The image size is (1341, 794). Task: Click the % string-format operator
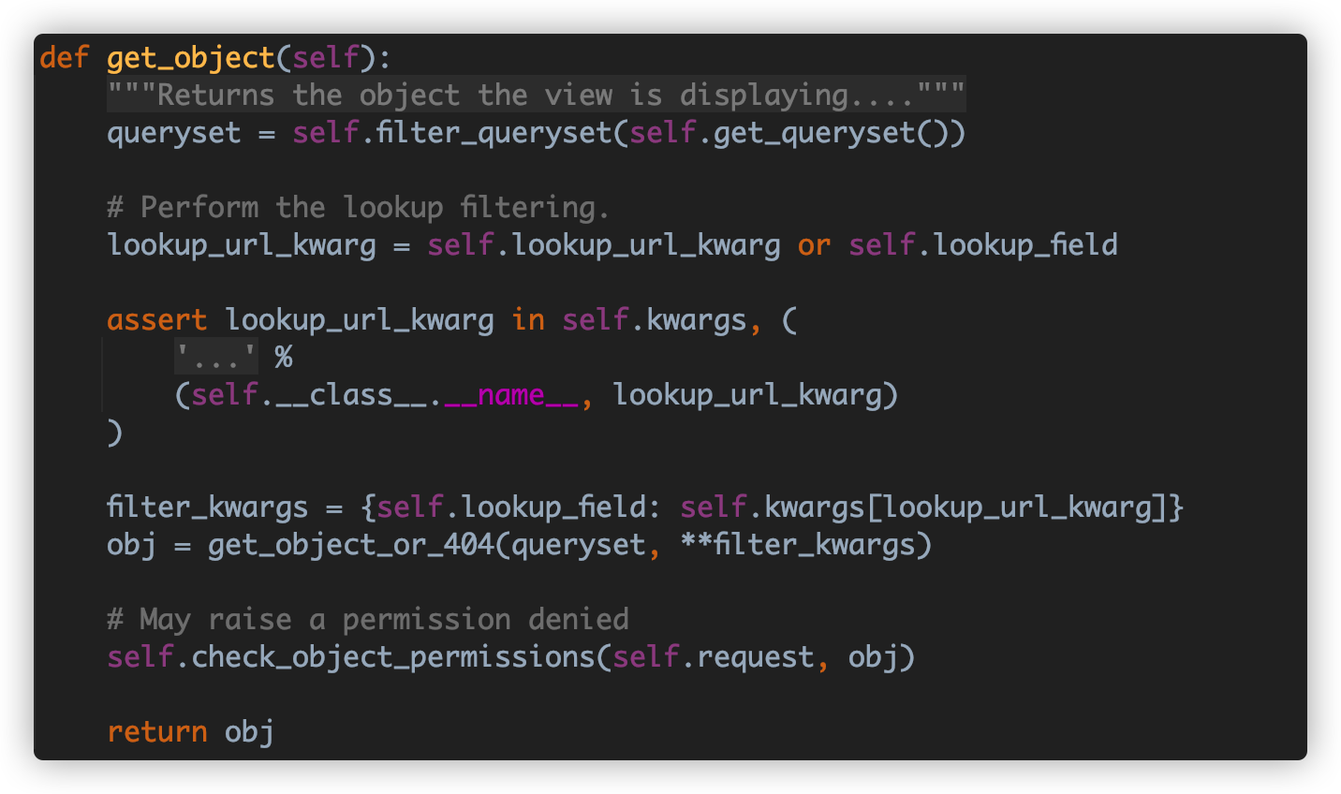pyautogui.click(x=283, y=357)
